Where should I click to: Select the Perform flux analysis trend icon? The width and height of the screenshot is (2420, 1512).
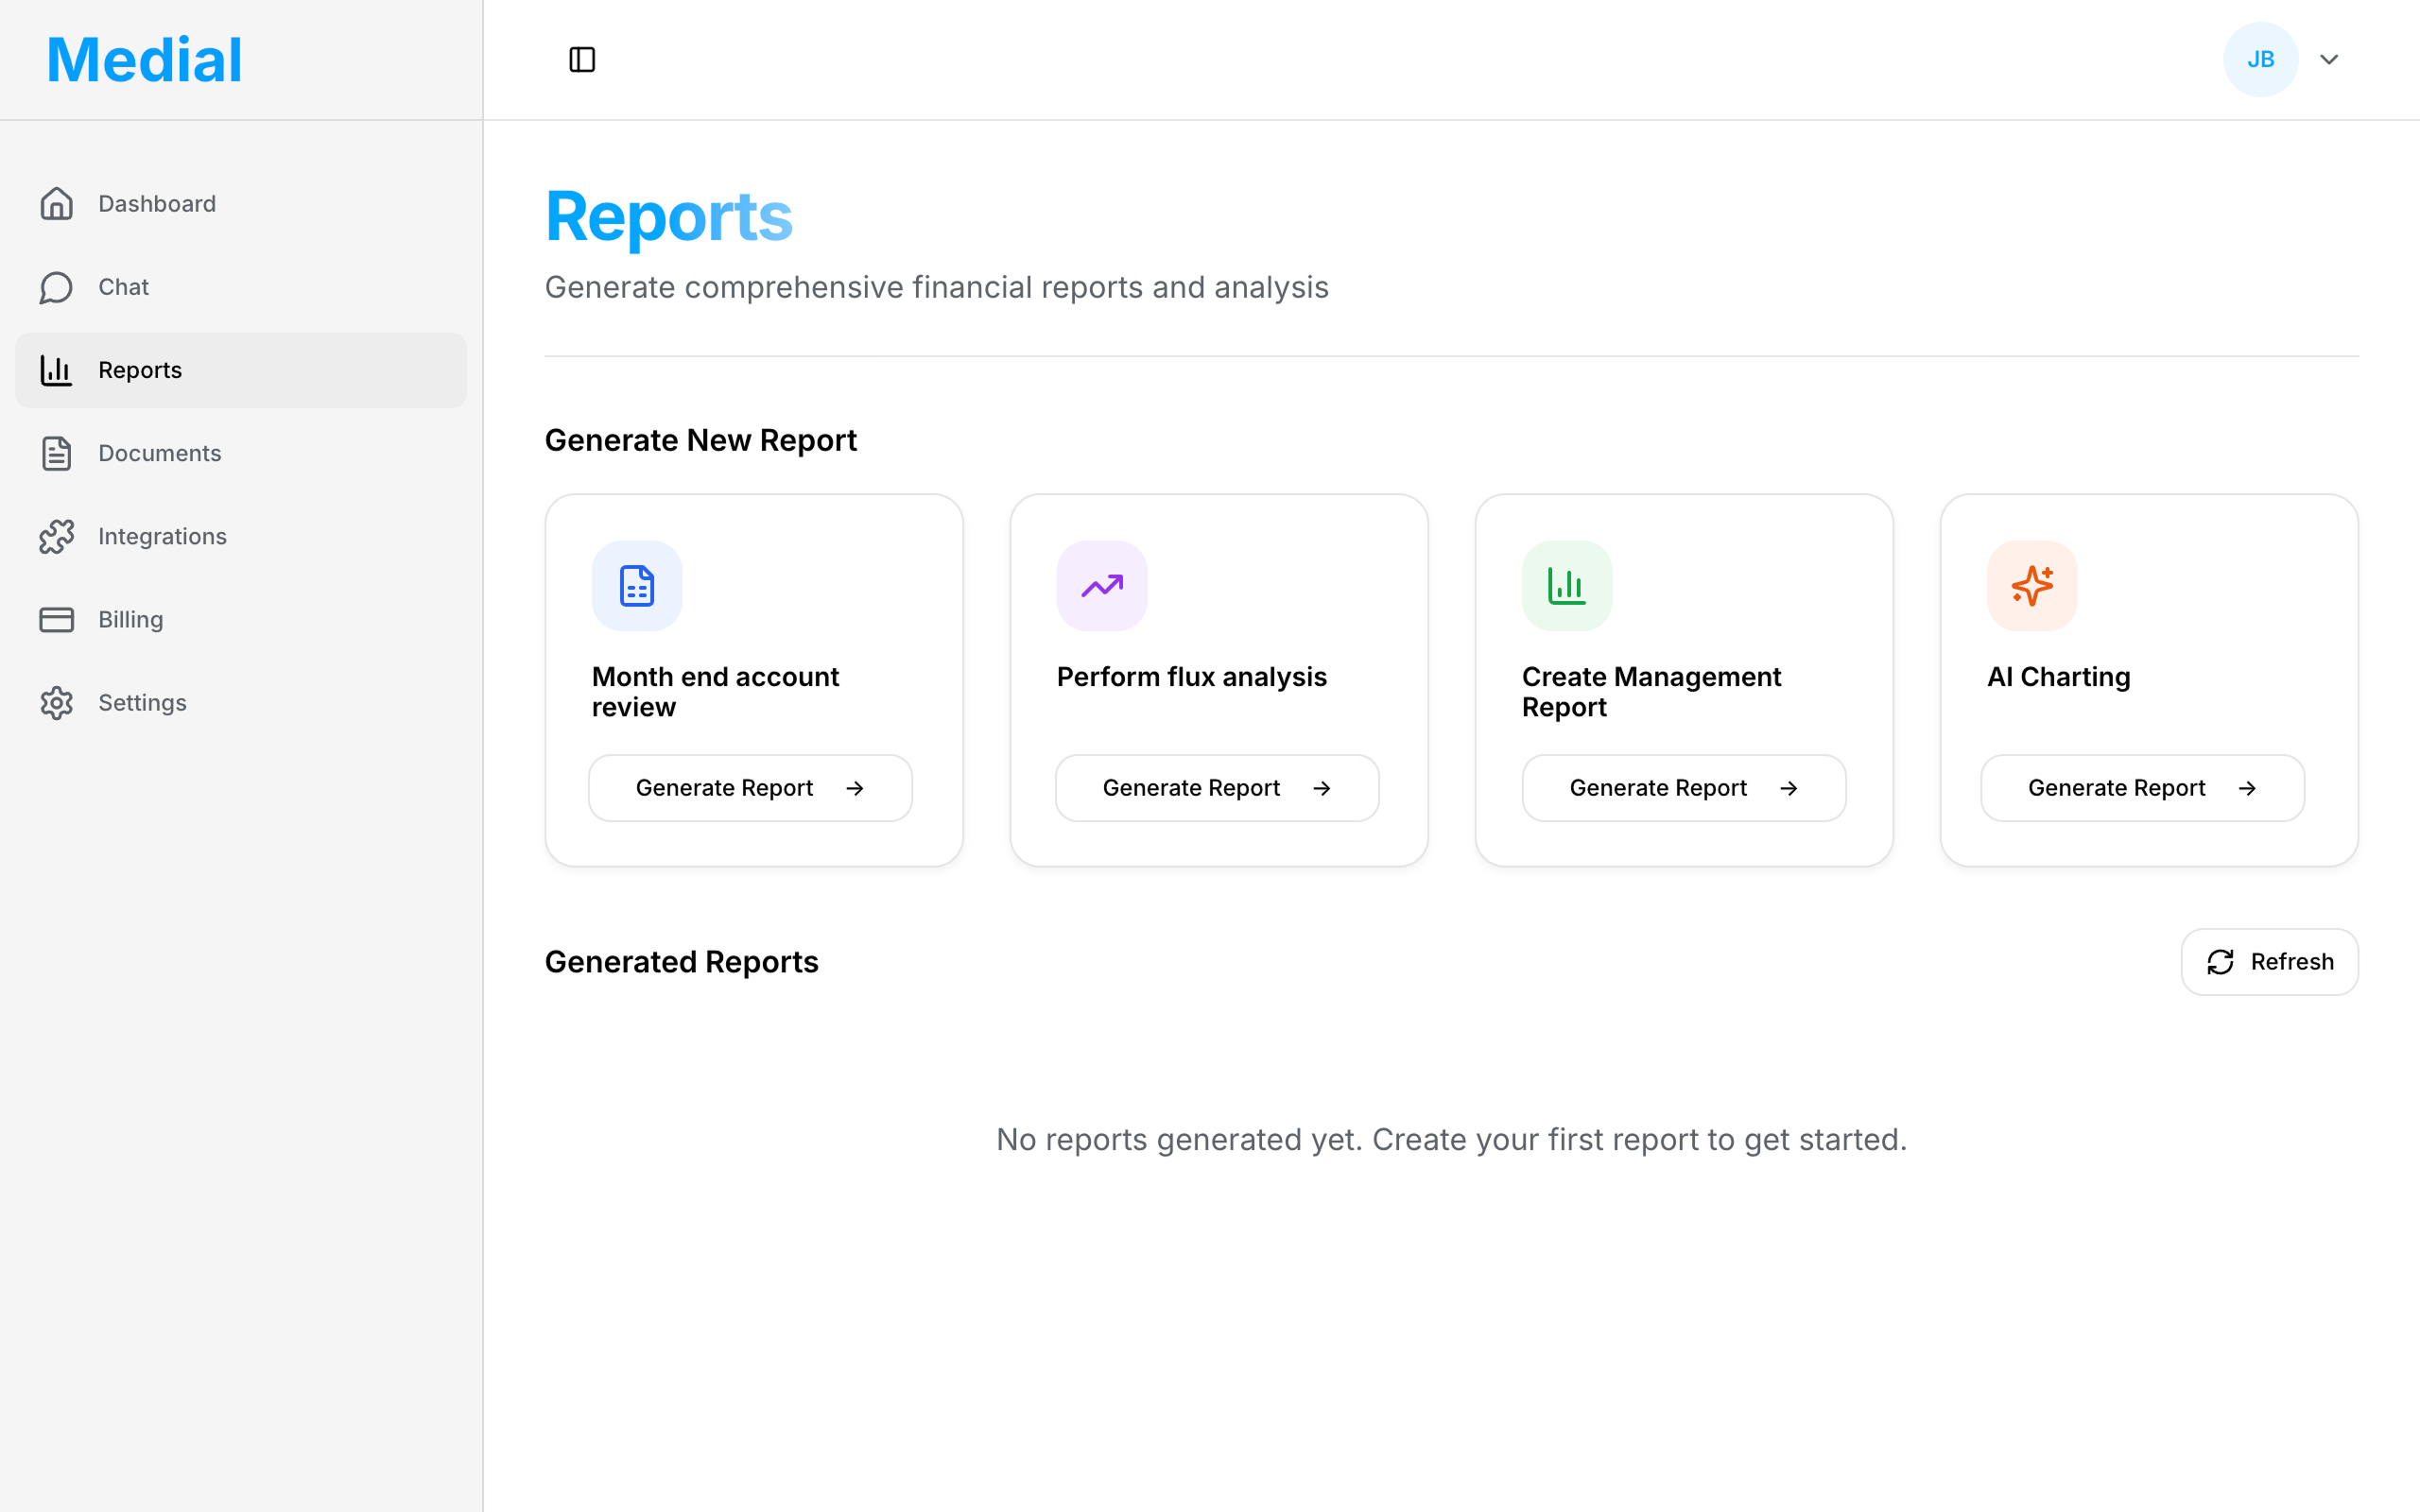1101,586
